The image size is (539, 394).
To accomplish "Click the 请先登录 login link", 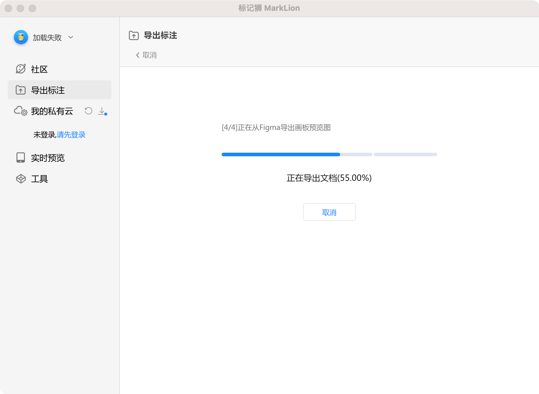I will click(x=71, y=135).
